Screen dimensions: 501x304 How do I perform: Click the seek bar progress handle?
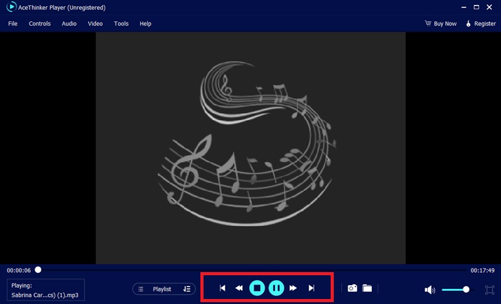tap(38, 270)
